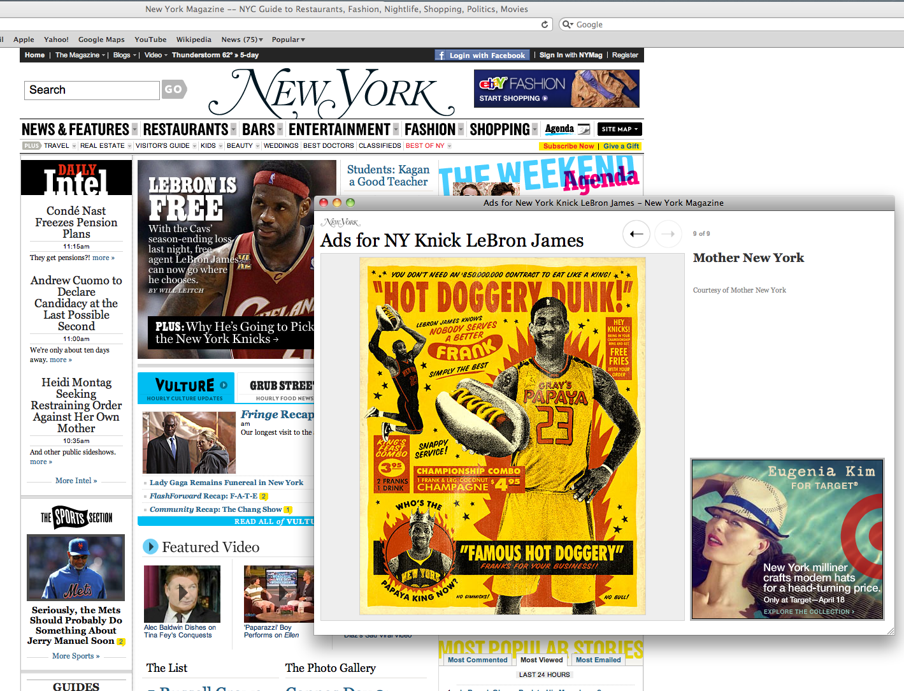Select the Most Viewed tab
The image size is (904, 691).
pos(542,660)
